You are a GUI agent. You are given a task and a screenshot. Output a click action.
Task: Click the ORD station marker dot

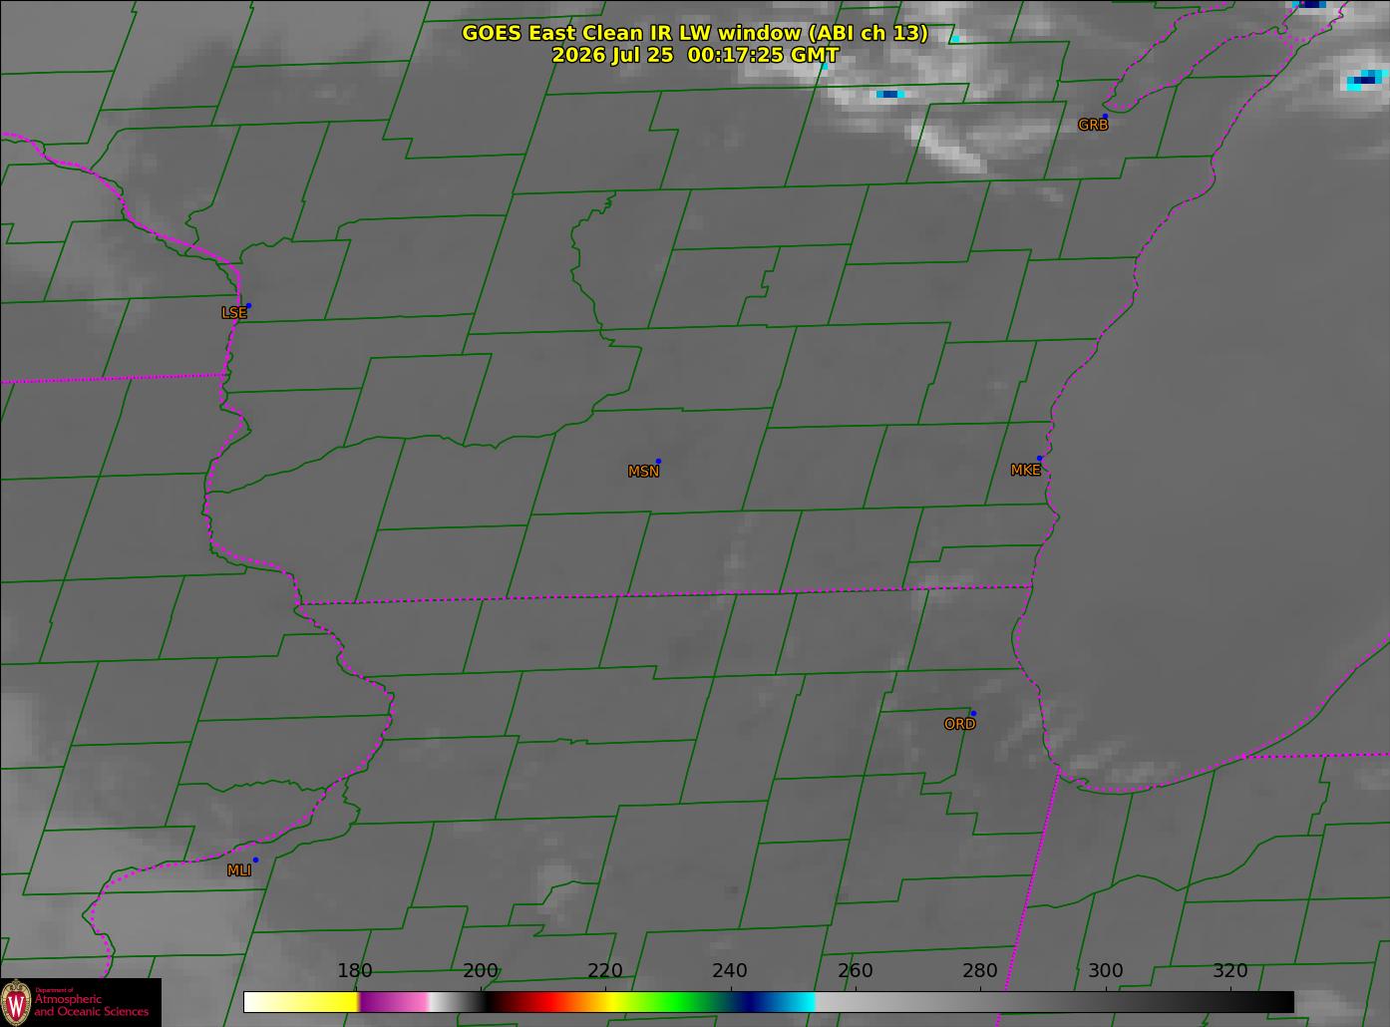tap(973, 713)
